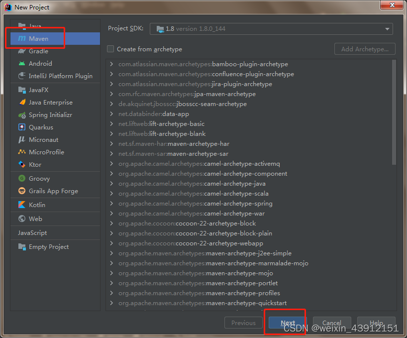Click the Quarkus icon
The width and height of the screenshot is (407, 338).
coord(22,127)
